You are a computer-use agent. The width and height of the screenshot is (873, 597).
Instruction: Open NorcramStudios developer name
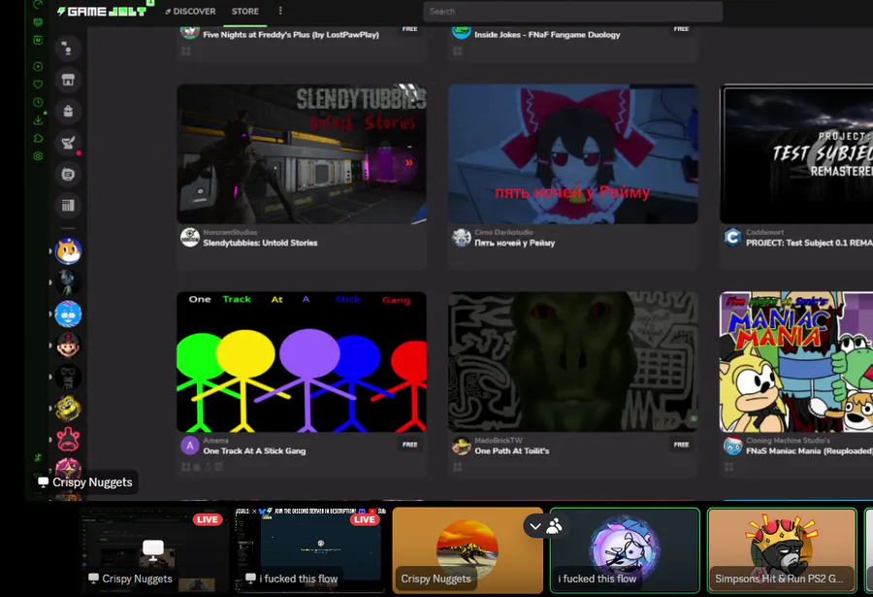click(x=230, y=232)
